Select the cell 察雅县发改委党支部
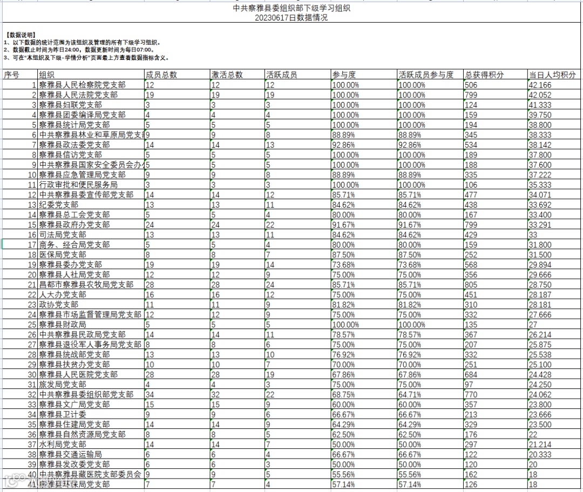This screenshot has width=583, height=492. point(91,464)
